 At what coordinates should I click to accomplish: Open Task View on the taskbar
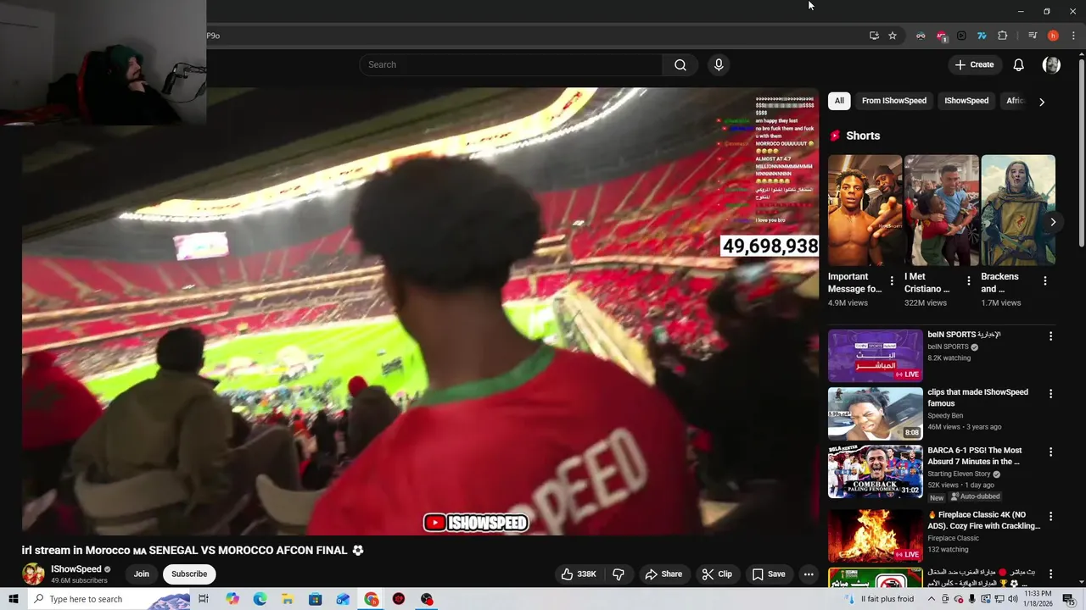click(204, 599)
